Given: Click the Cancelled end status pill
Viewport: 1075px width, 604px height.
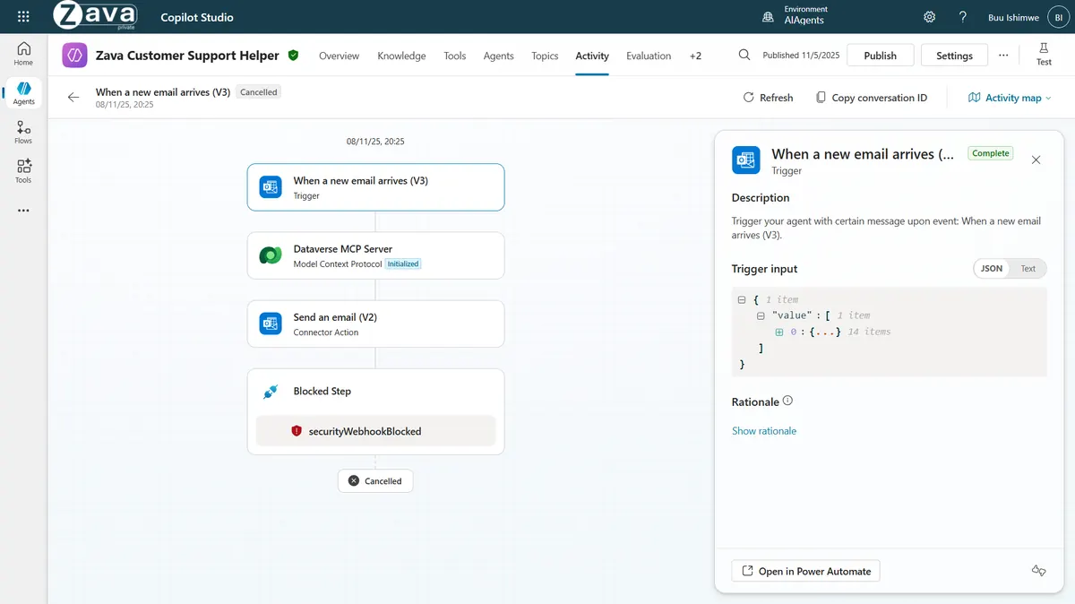Looking at the screenshot, I should pyautogui.click(x=375, y=481).
